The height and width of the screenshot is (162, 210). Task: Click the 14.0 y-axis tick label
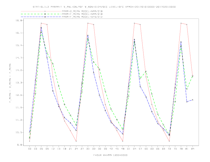point(19,70)
